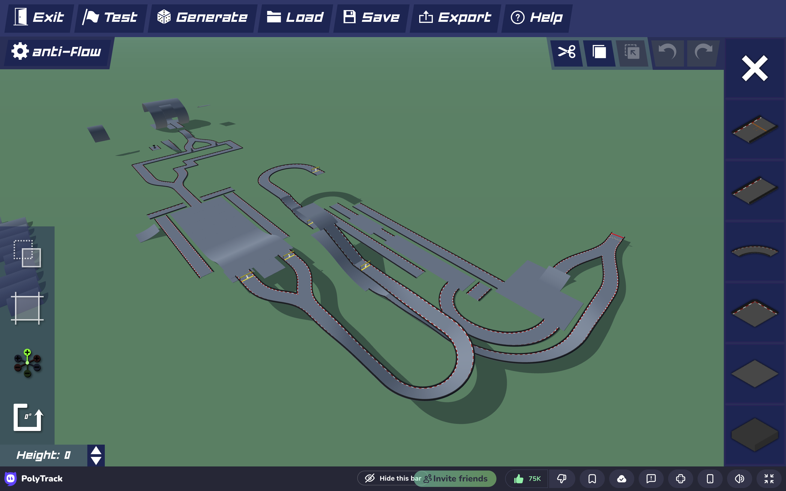The image size is (786, 491).
Task: Bookmark the game
Action: click(x=592, y=479)
